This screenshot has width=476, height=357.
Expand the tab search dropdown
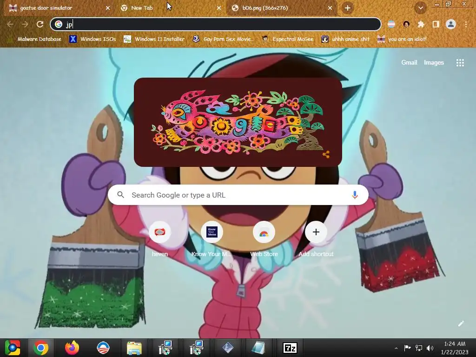click(420, 8)
